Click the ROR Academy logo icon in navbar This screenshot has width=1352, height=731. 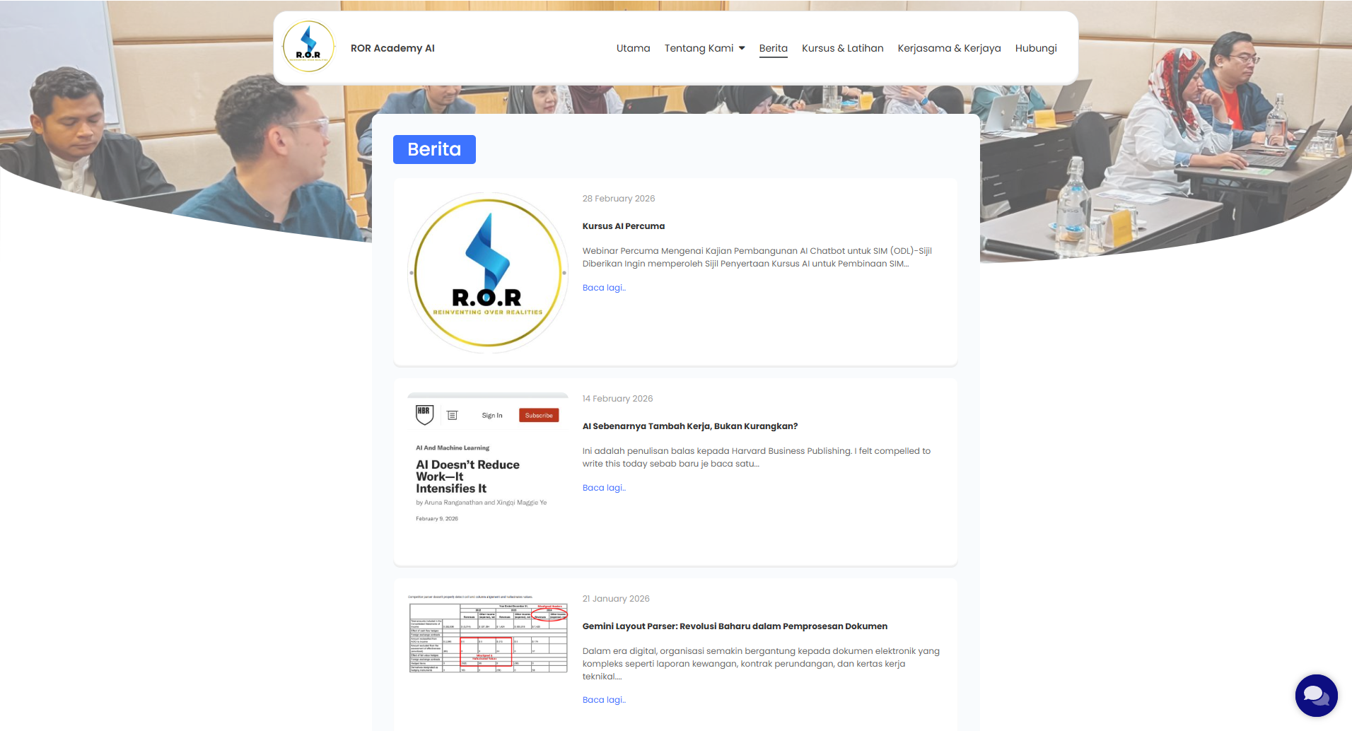point(308,47)
